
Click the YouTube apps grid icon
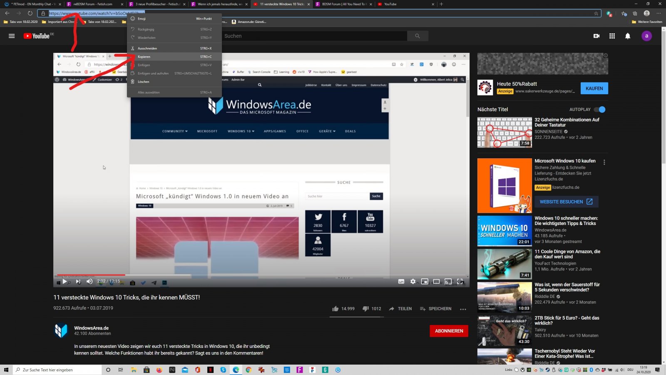[612, 36]
